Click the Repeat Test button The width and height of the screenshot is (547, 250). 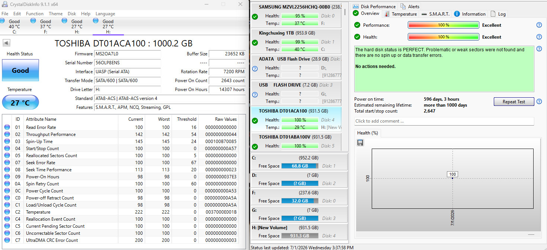point(514,102)
